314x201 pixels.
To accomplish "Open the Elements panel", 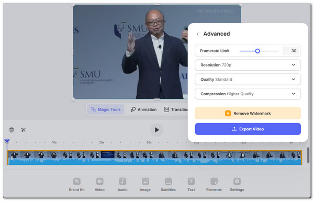I will [x=214, y=185].
